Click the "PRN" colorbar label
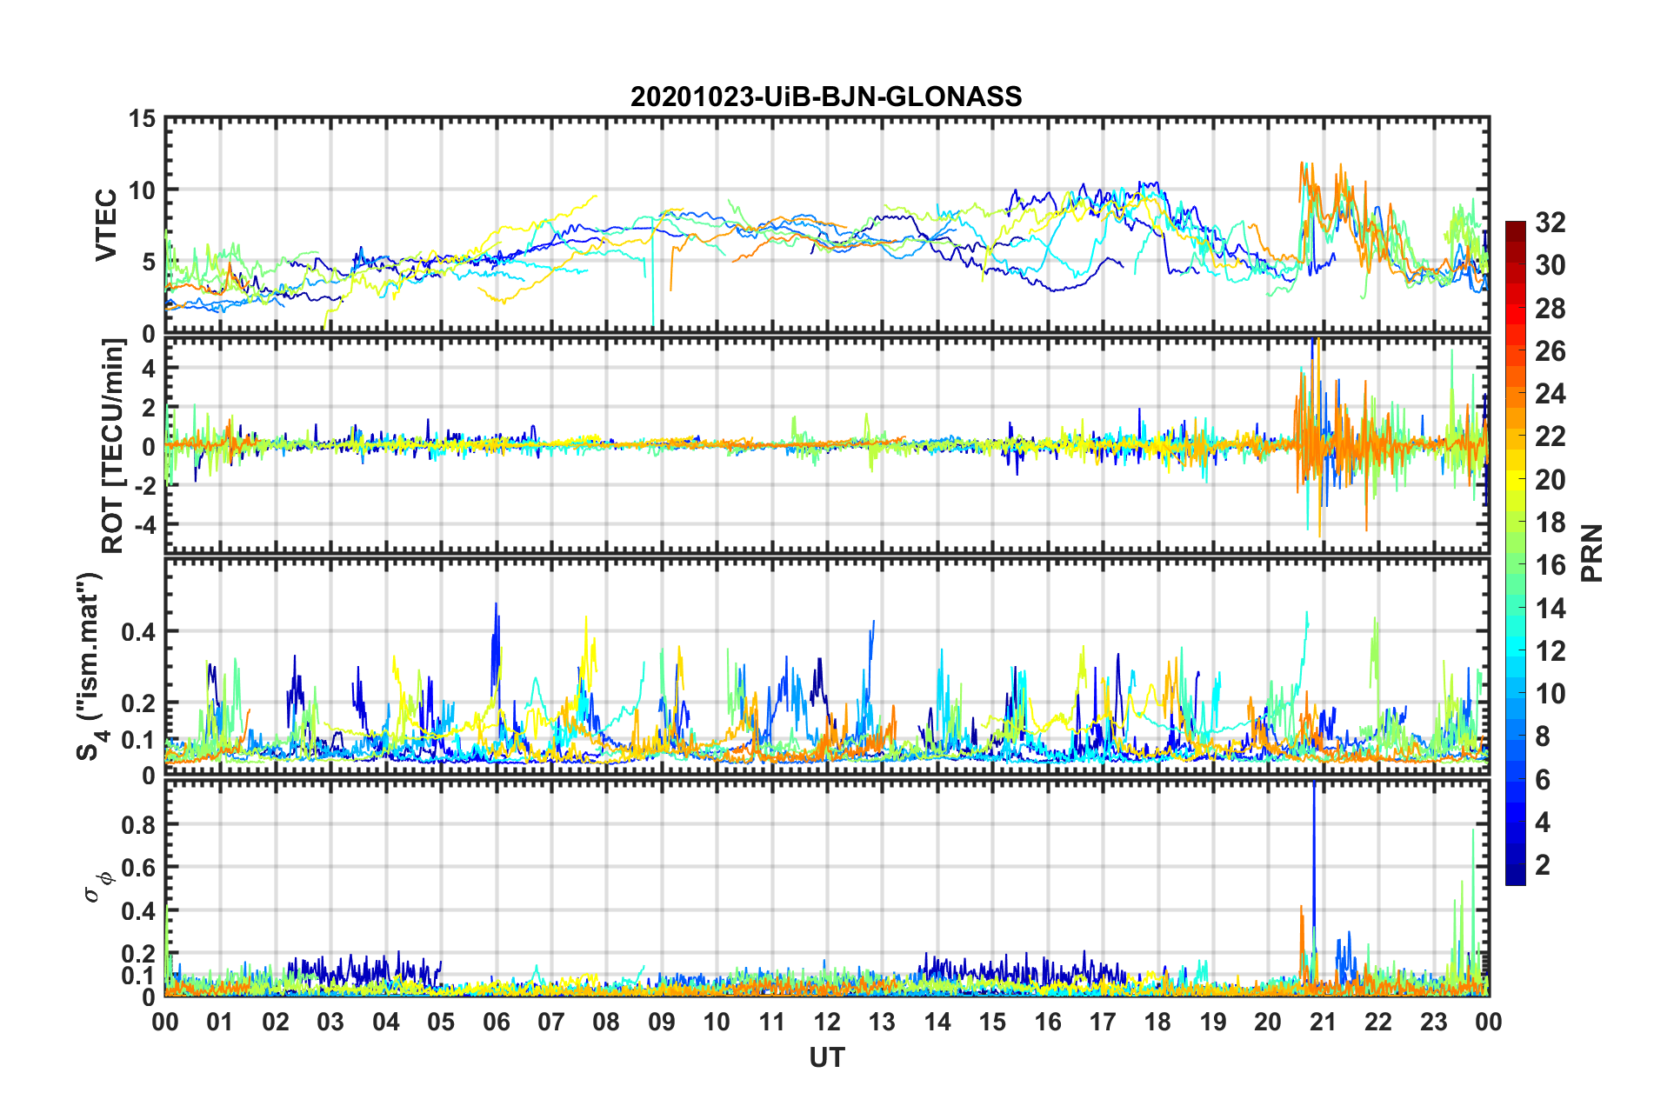The width and height of the screenshot is (1654, 1106). click(1592, 553)
